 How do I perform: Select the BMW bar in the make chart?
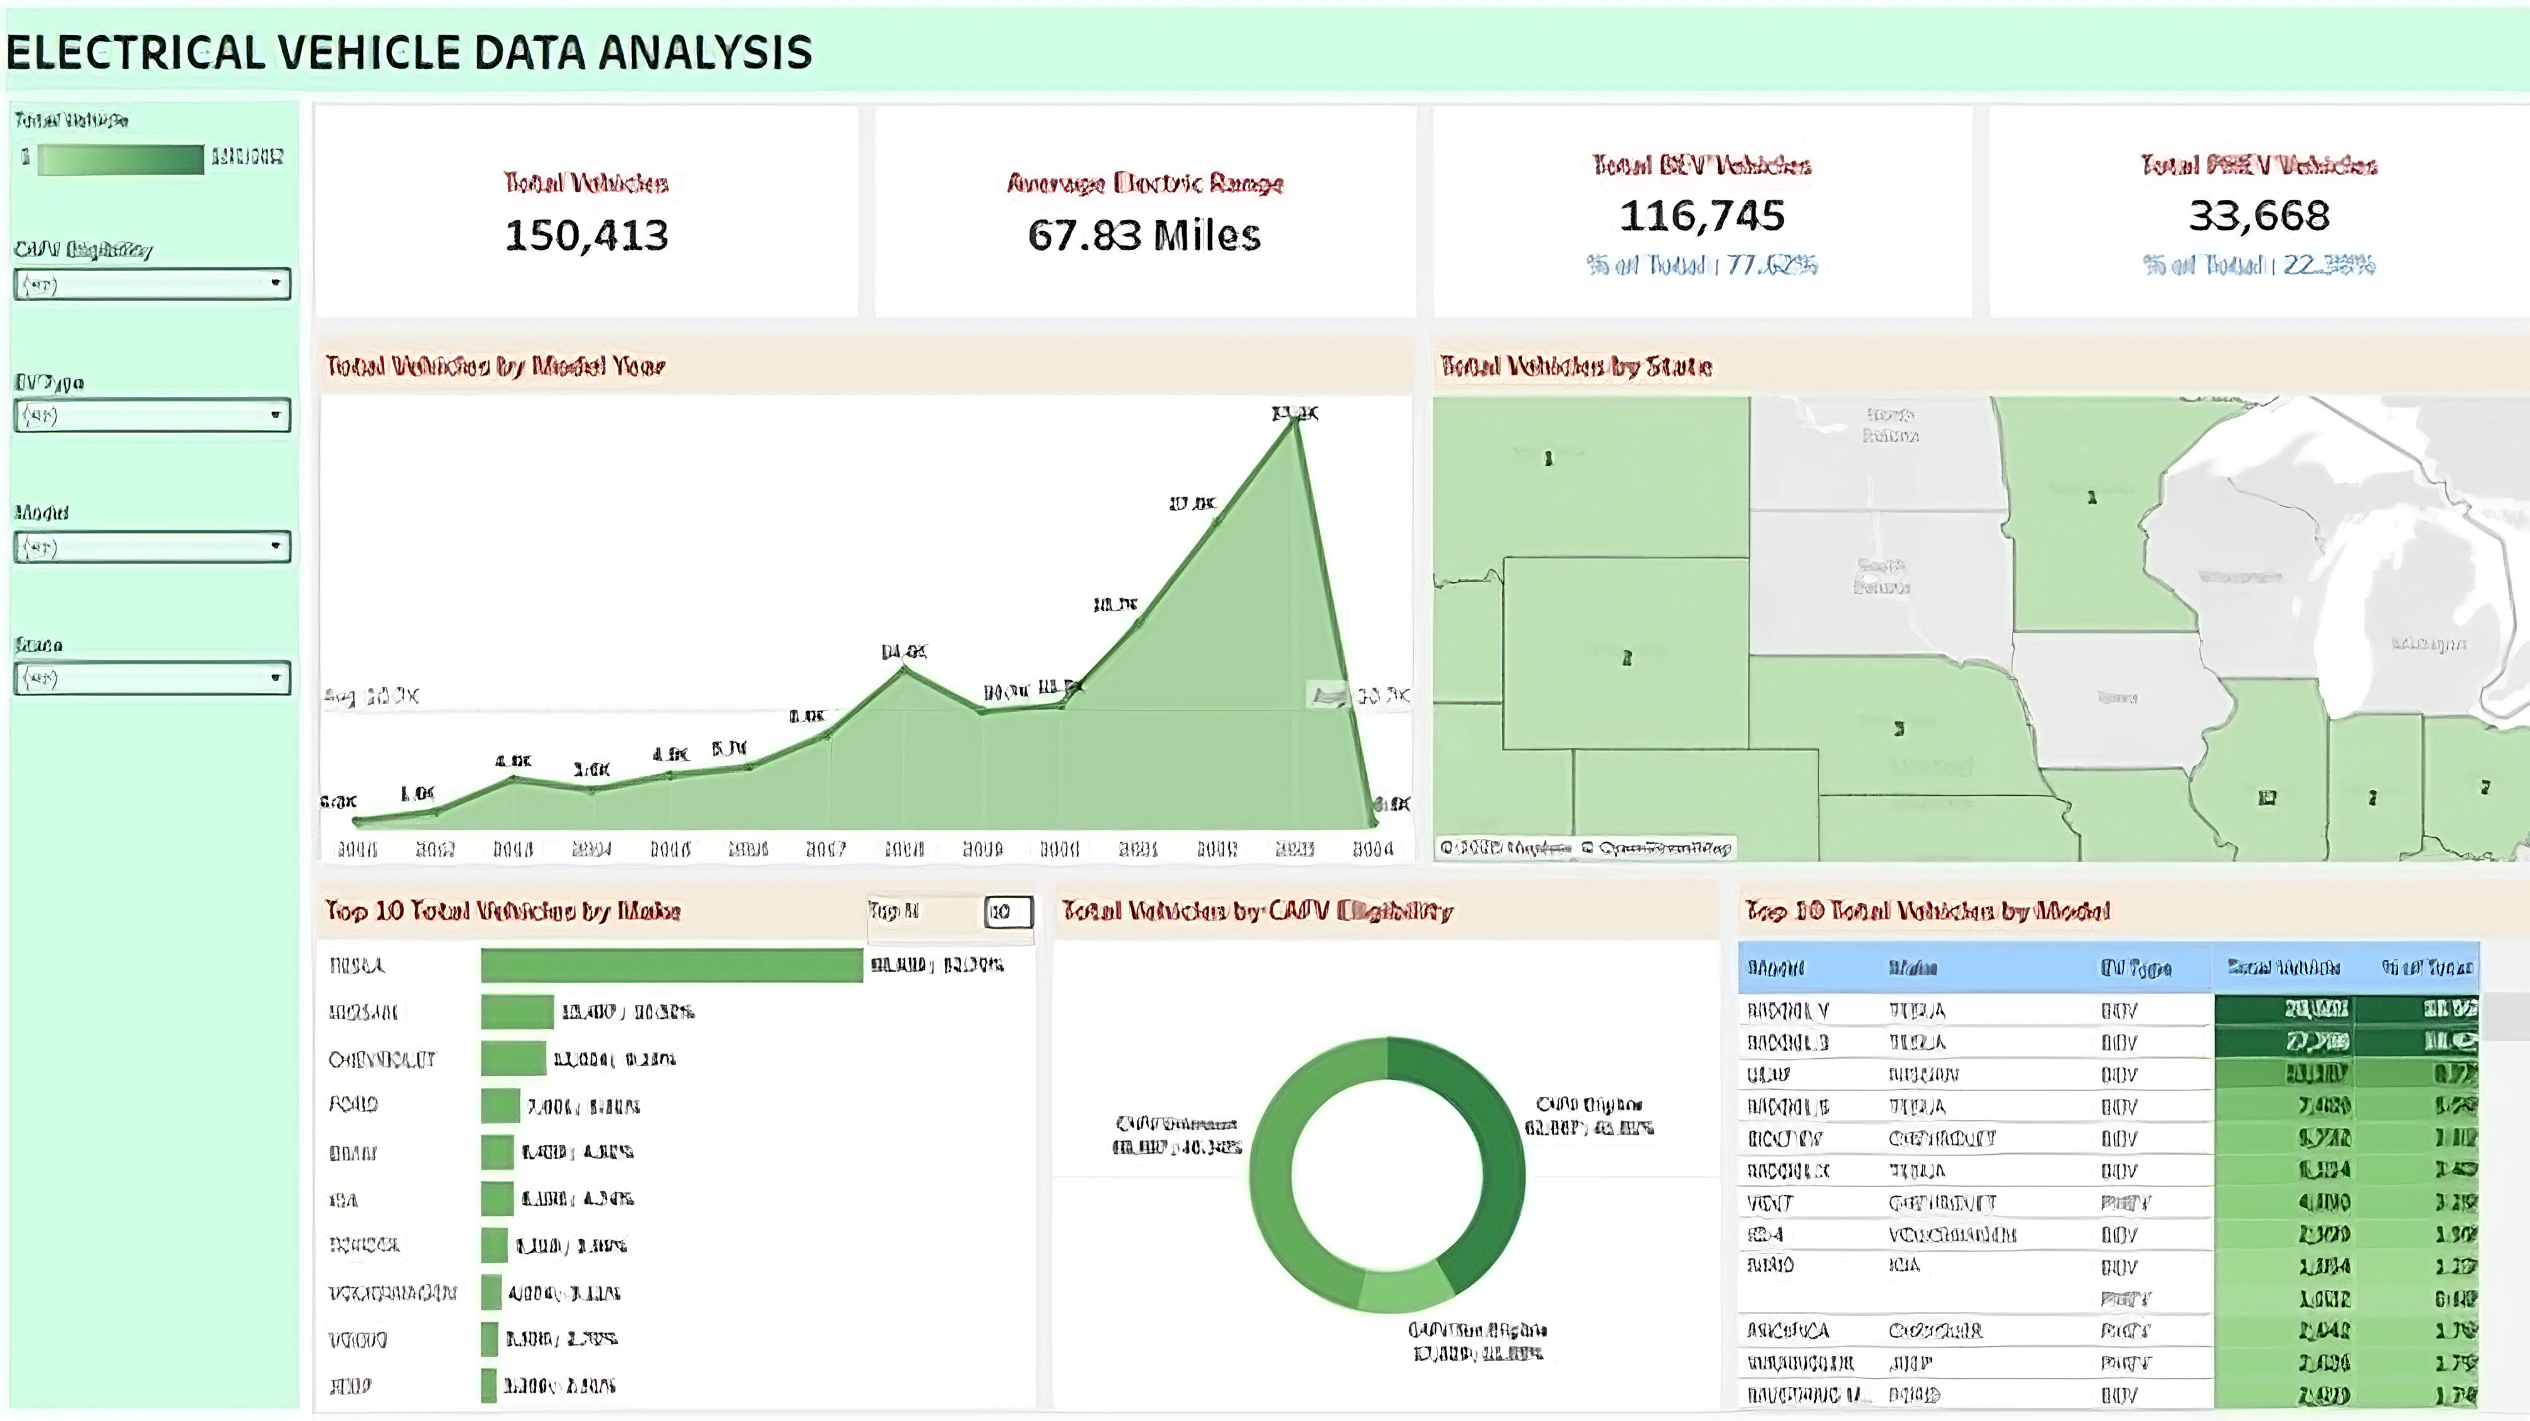497,1152
